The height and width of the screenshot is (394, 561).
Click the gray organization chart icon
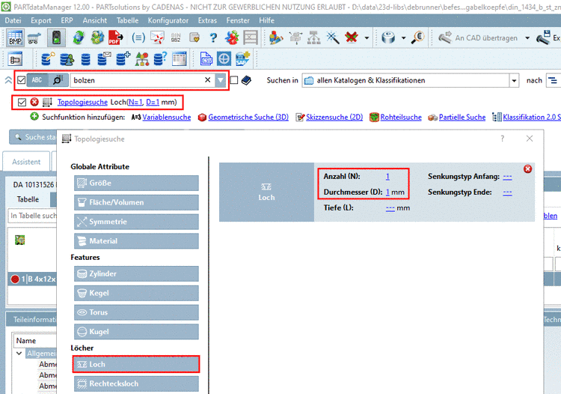pos(313,37)
